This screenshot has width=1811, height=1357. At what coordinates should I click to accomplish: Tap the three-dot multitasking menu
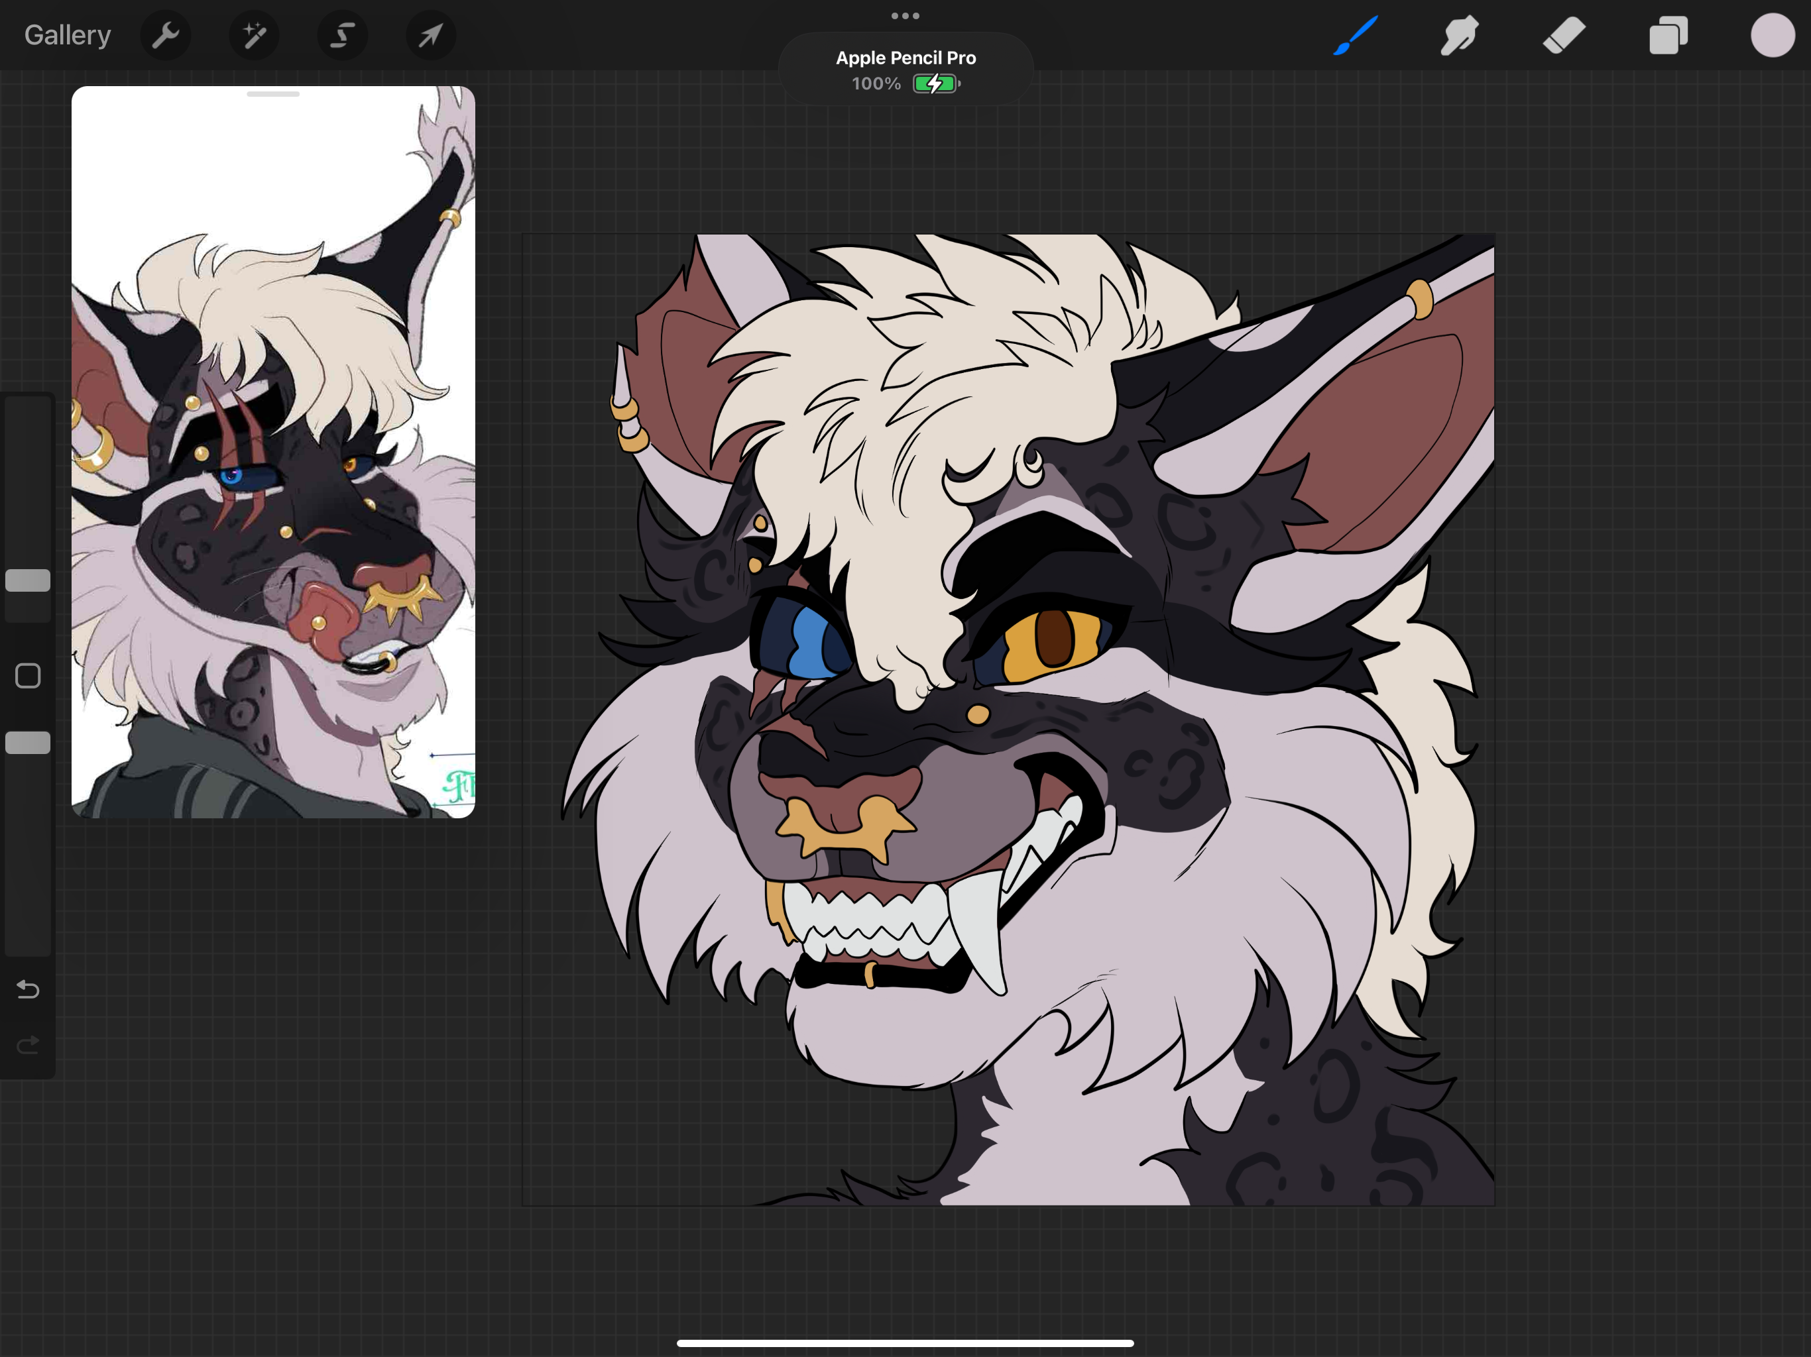coord(905,15)
